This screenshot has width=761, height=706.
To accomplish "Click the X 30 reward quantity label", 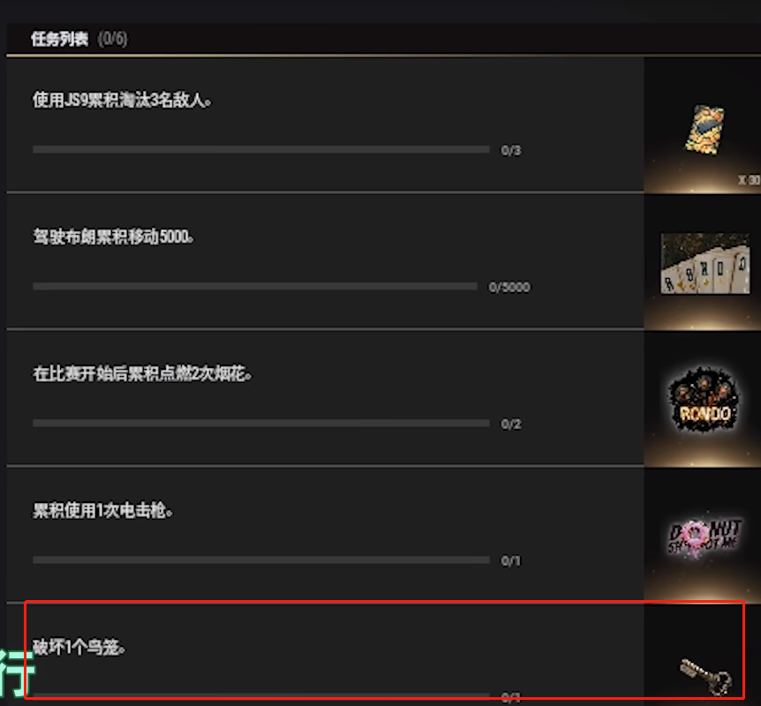I will 749,180.
